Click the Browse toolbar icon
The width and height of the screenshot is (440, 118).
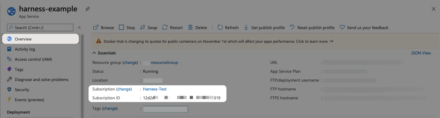tap(96, 28)
